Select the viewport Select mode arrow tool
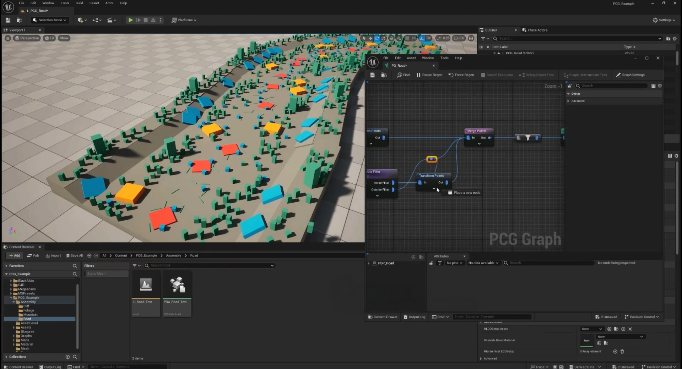682x369 pixels. coord(364,38)
